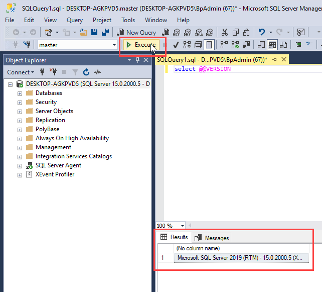Switch to Results to File
Viewport: 322px width, 292px height.
coord(283,45)
